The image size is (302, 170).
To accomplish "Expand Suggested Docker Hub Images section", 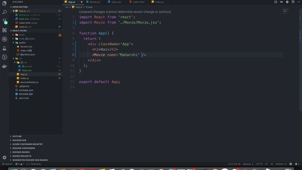I will [x=30, y=160].
